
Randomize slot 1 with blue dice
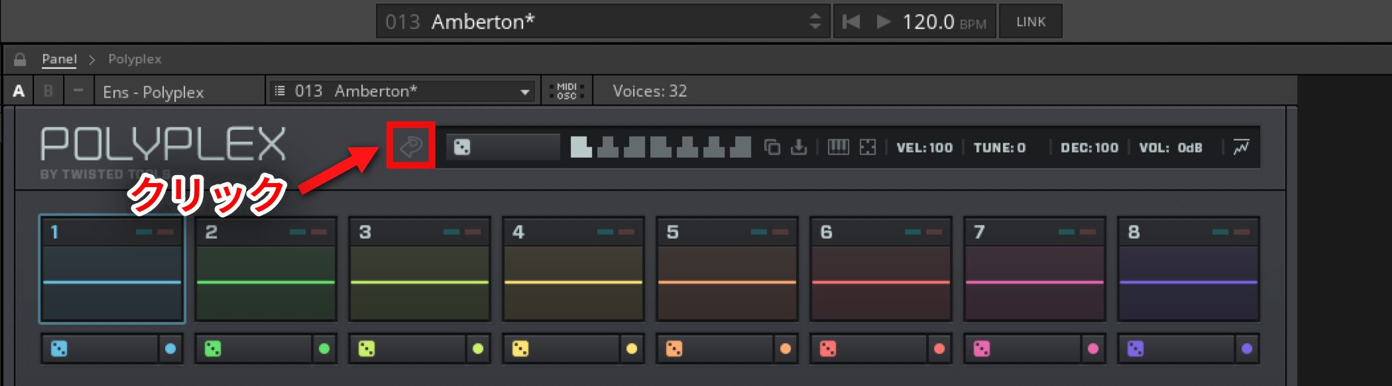(x=59, y=348)
